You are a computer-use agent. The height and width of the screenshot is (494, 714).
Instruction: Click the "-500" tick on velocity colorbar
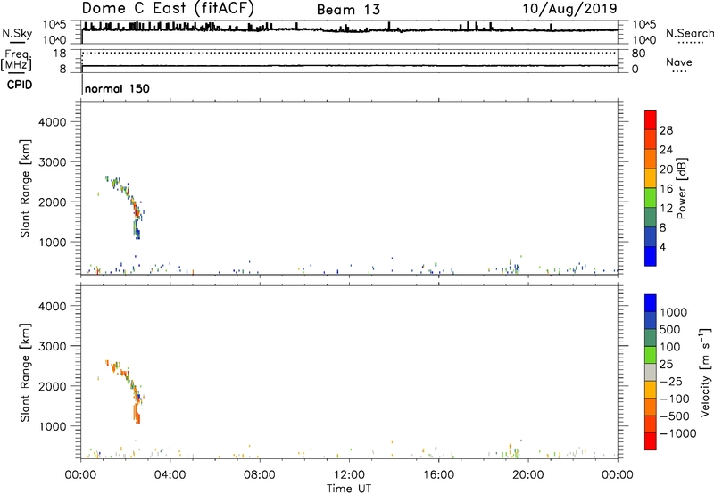point(675,416)
